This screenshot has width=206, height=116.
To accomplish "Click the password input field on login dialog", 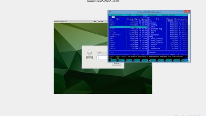I will point(102,58).
